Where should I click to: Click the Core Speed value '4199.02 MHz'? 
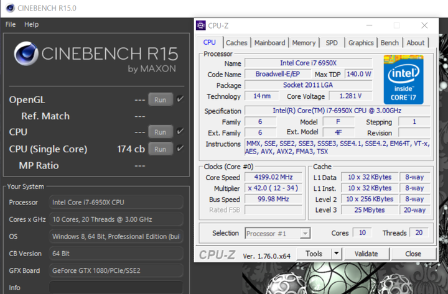click(273, 177)
